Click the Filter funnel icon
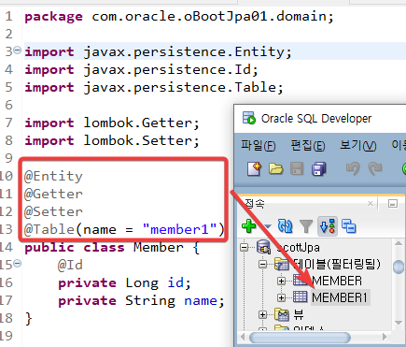406x347 pixels. [x=306, y=226]
